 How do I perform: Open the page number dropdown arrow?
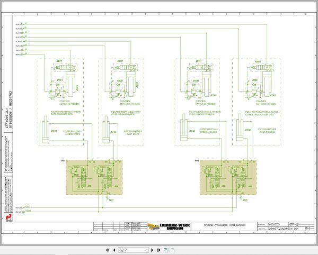pos(147,250)
